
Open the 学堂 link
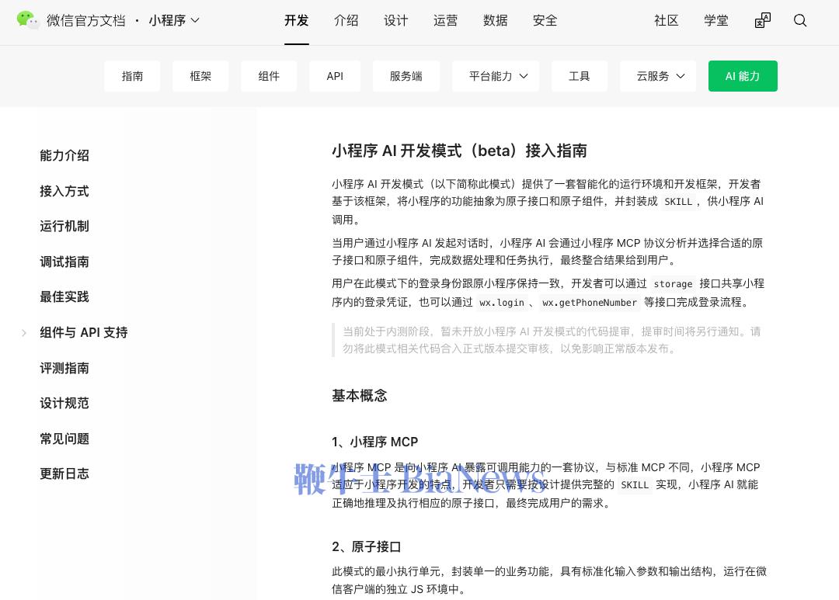point(716,20)
